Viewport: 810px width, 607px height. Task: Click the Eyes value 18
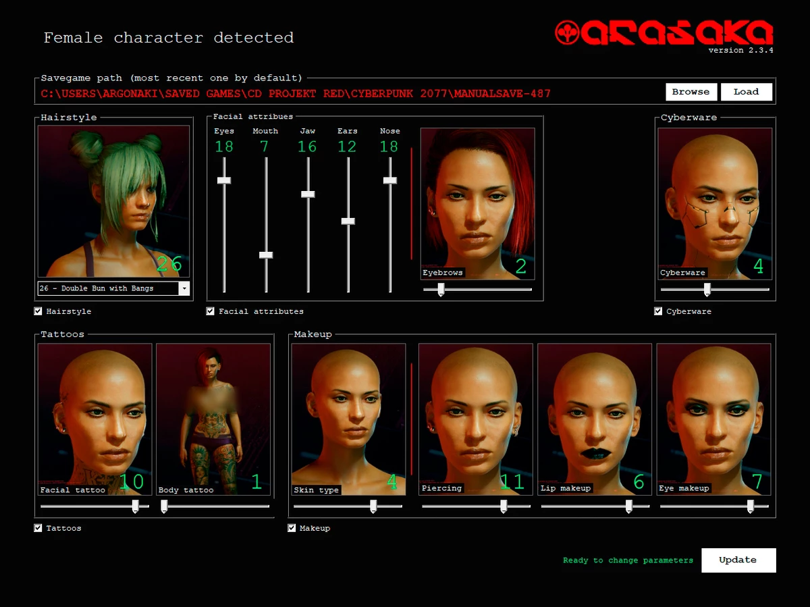[x=224, y=147]
